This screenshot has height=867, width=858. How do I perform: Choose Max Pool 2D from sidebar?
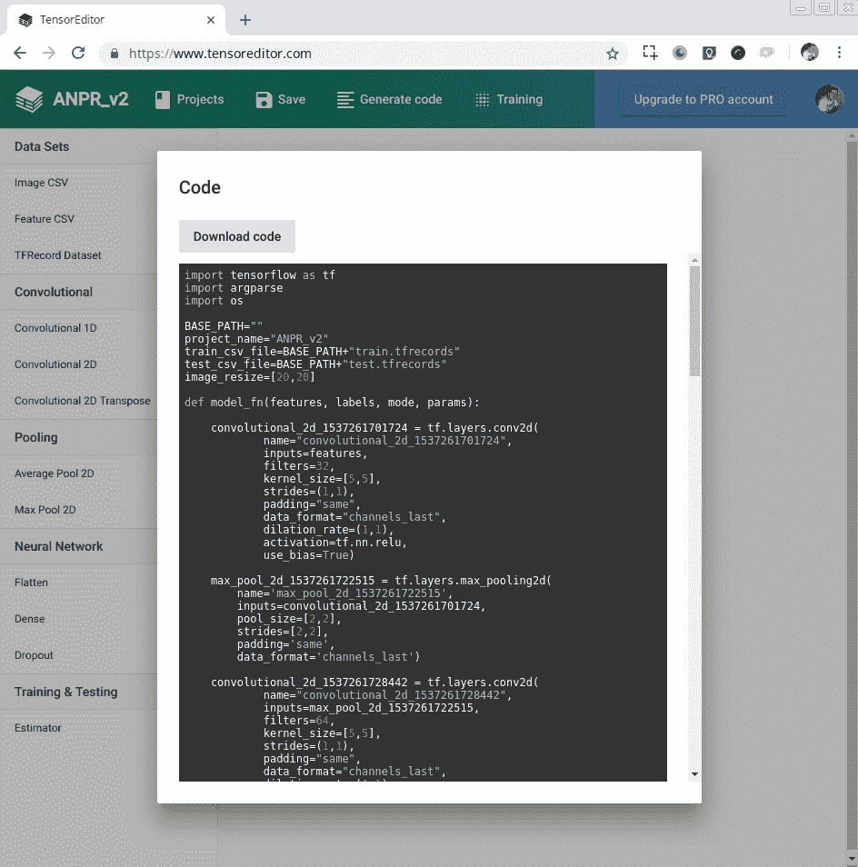45,510
